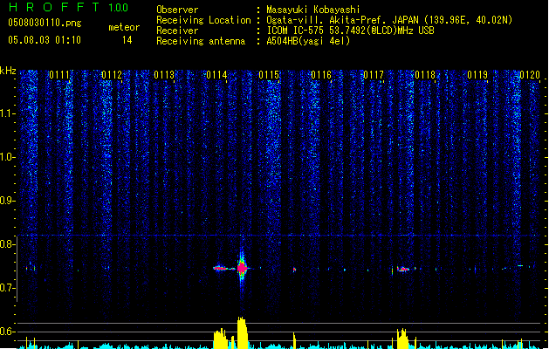
Task: Click time marker 0114
Action: [216, 75]
